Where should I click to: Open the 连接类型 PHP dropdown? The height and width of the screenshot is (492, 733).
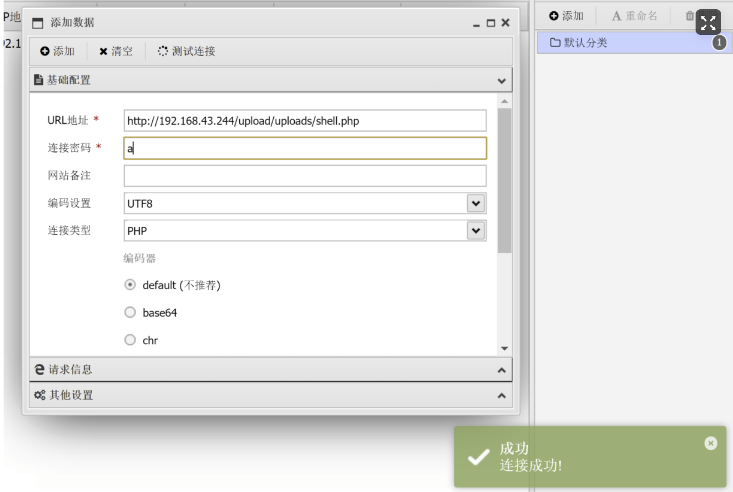point(476,230)
